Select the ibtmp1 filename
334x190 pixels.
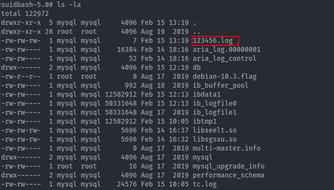[205, 121]
